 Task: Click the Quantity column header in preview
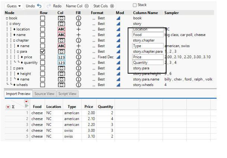(105, 107)
